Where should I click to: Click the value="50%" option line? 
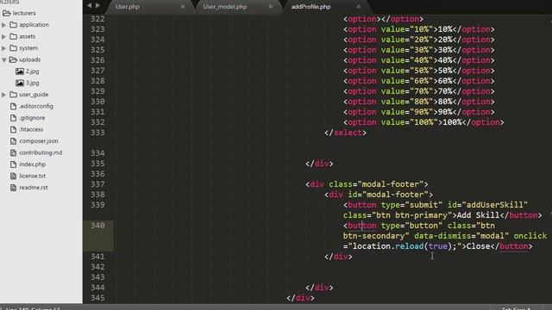pyautogui.click(x=419, y=71)
